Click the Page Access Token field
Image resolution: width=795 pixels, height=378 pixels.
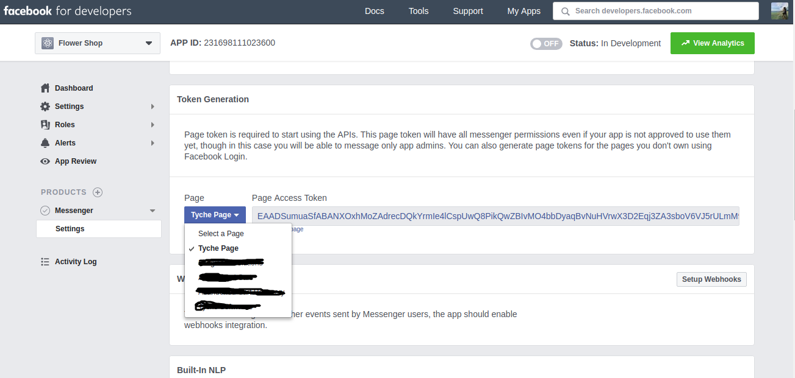tap(495, 216)
